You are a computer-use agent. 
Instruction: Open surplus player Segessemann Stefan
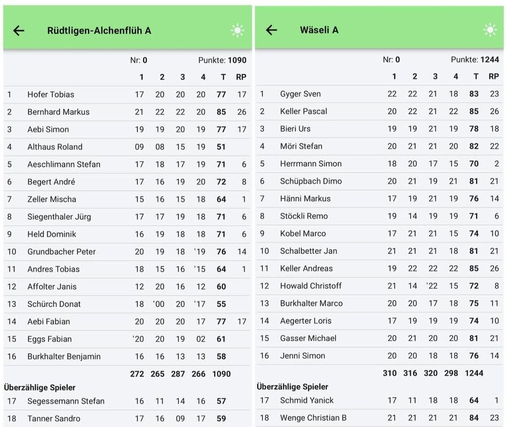tap(66, 401)
